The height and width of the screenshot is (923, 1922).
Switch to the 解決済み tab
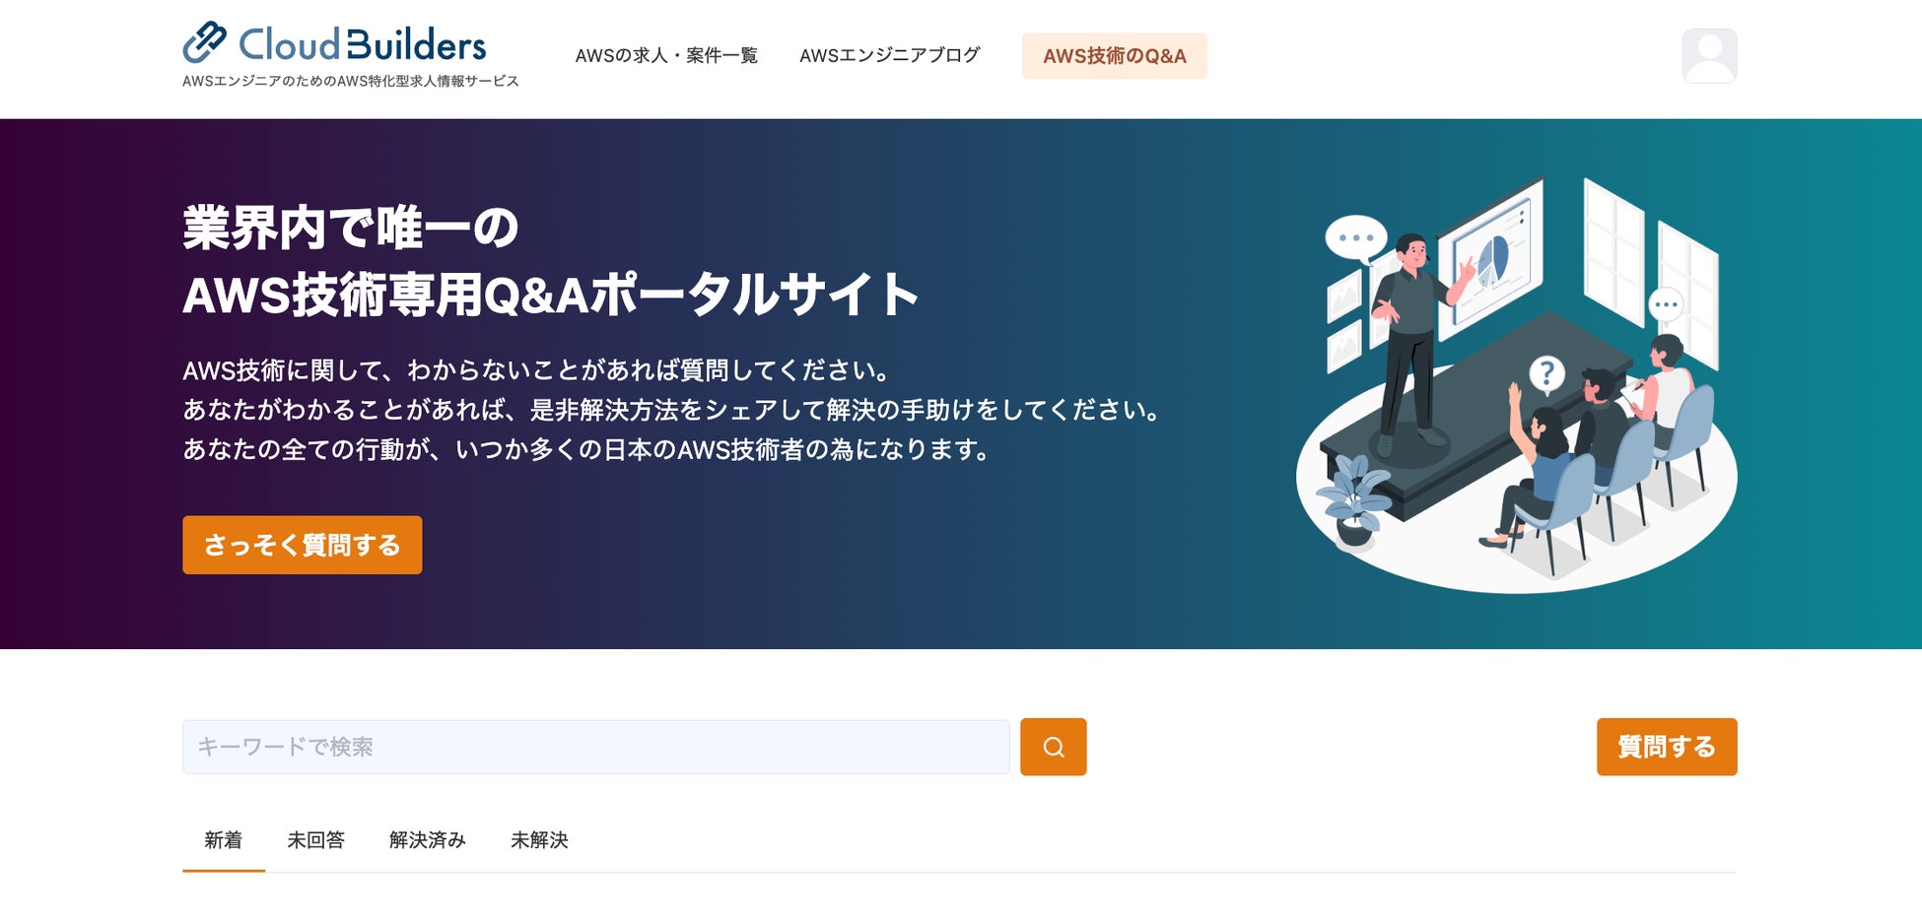(x=427, y=840)
